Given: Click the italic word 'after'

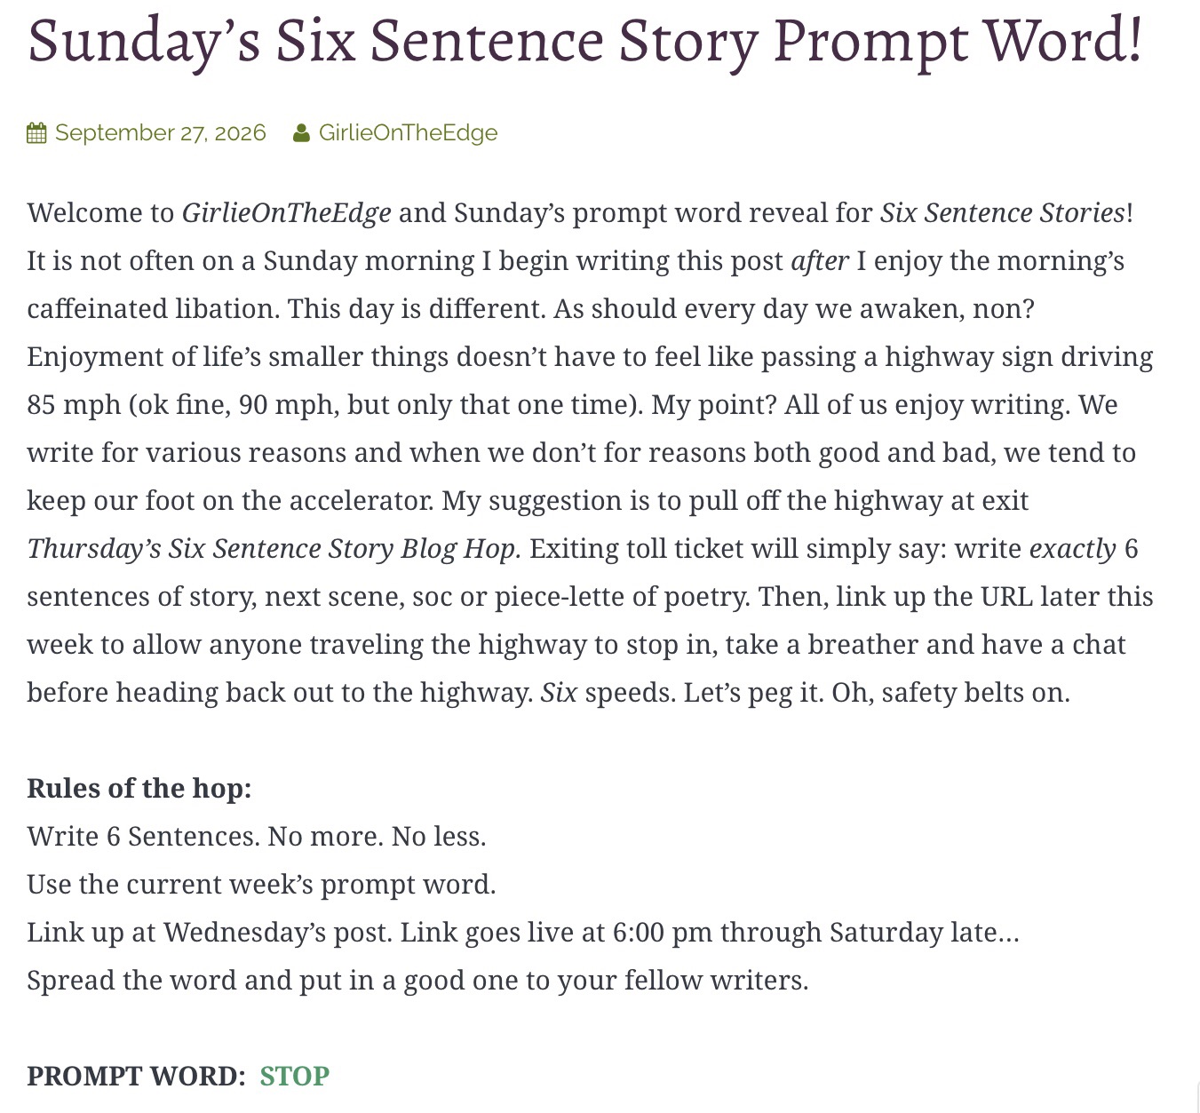Looking at the screenshot, I should (820, 260).
